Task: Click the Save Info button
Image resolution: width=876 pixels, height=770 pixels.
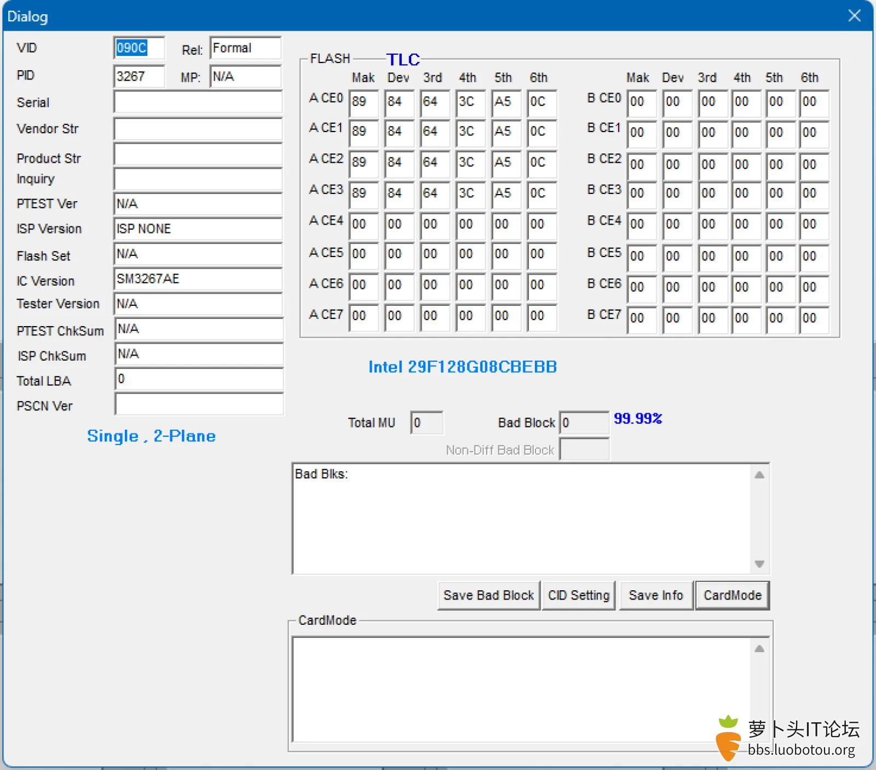Action: coord(656,595)
